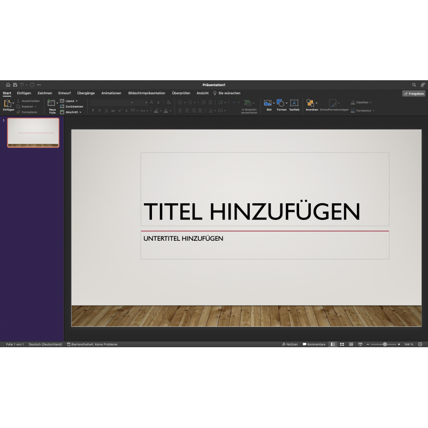
Task: Switch to slide sorter grid view
Action: 342,344
